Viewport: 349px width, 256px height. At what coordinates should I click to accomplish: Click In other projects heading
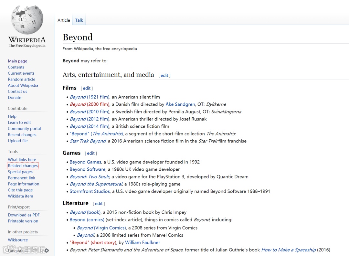pyautogui.click(x=23, y=232)
